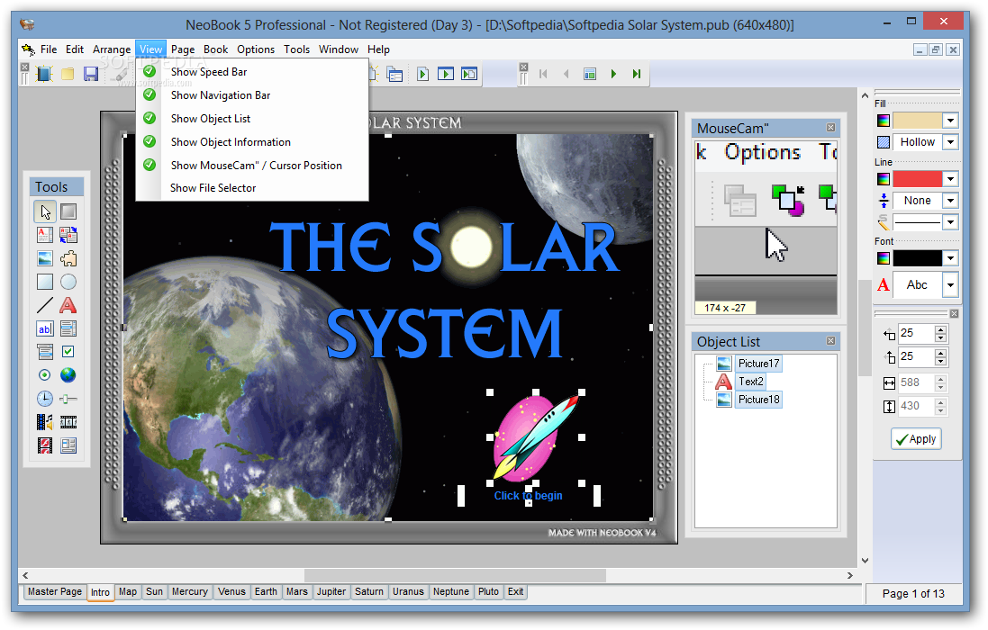This screenshot has height=630, width=988.
Task: Open the Line color dropdown
Action: pos(950,179)
